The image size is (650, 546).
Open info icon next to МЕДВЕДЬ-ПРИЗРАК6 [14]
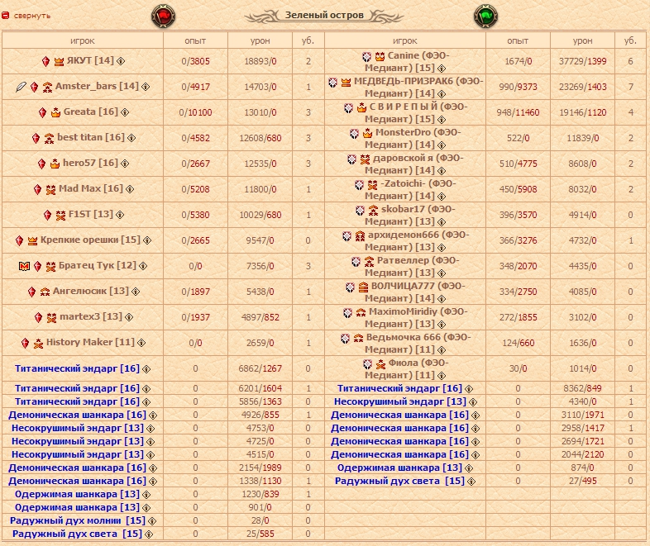[x=442, y=94]
